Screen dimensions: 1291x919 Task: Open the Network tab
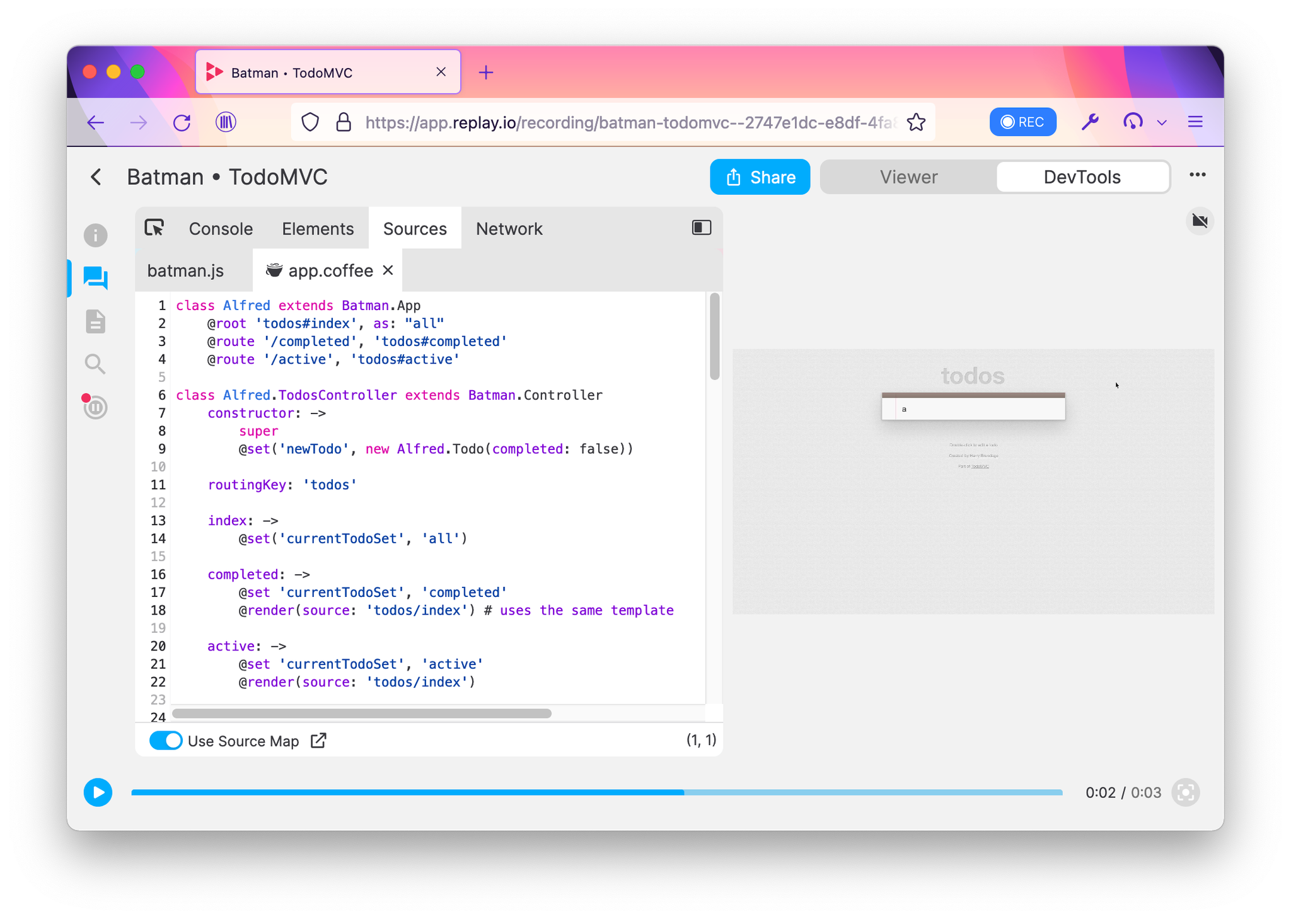509,229
